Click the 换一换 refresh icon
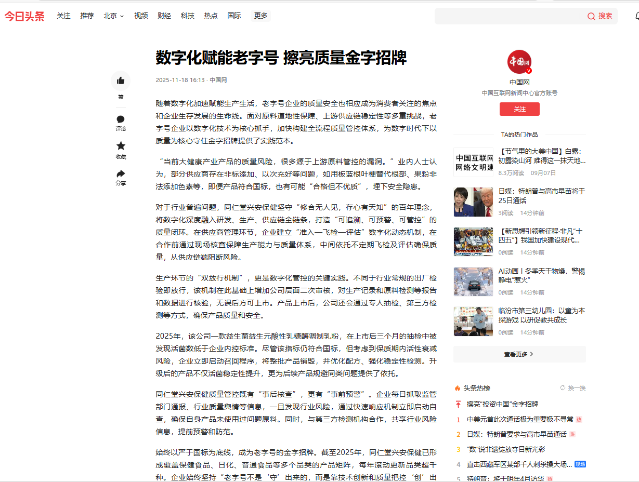 [x=563, y=388]
